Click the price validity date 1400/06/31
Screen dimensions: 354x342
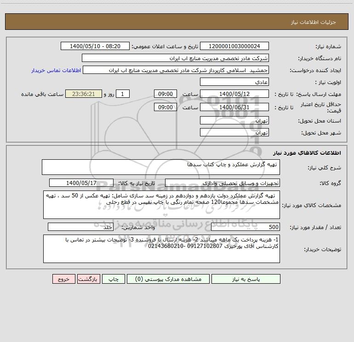234,107
